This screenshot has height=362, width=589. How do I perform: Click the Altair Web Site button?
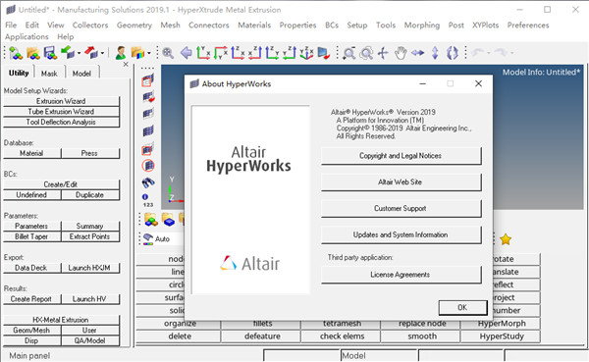(x=401, y=181)
